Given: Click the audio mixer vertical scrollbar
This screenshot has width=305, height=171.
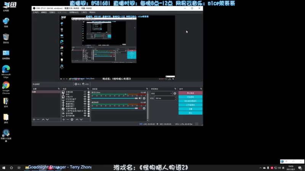Looking at the screenshot, I should pos(148,106).
